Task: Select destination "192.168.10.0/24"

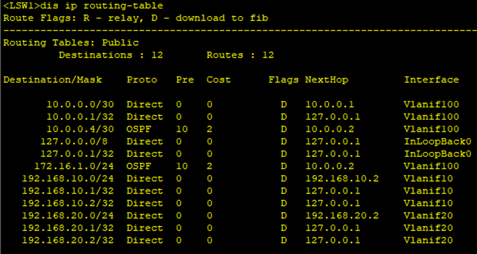Action: pyautogui.click(x=68, y=178)
